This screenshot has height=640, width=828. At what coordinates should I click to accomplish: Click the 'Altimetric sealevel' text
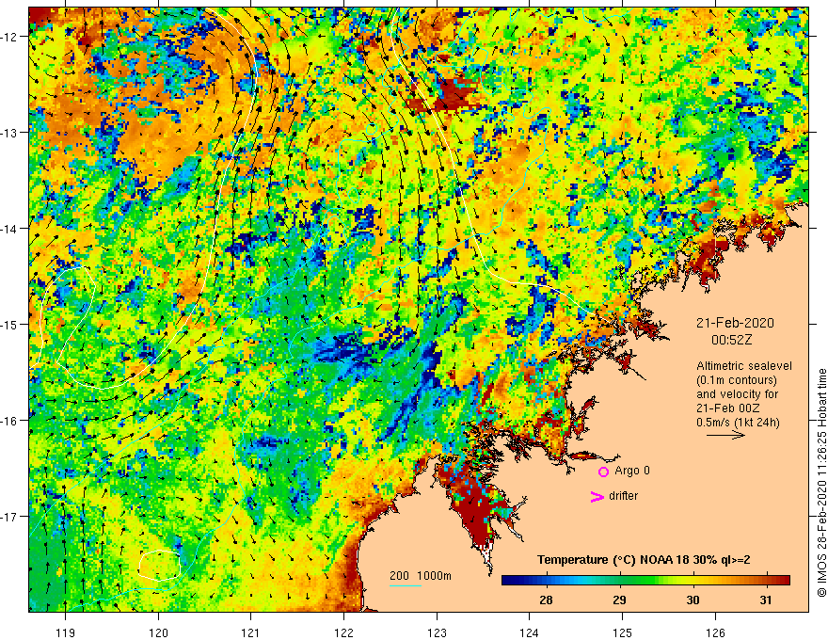[744, 366]
